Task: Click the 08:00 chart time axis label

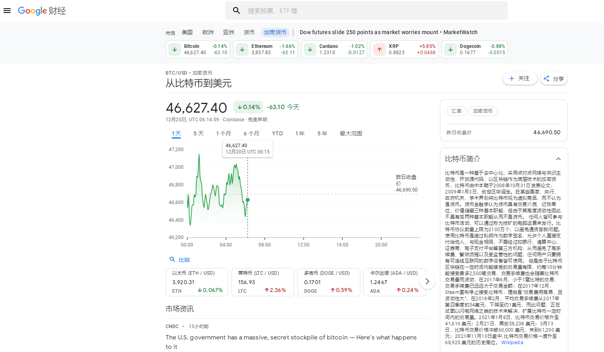Action: [x=265, y=245]
